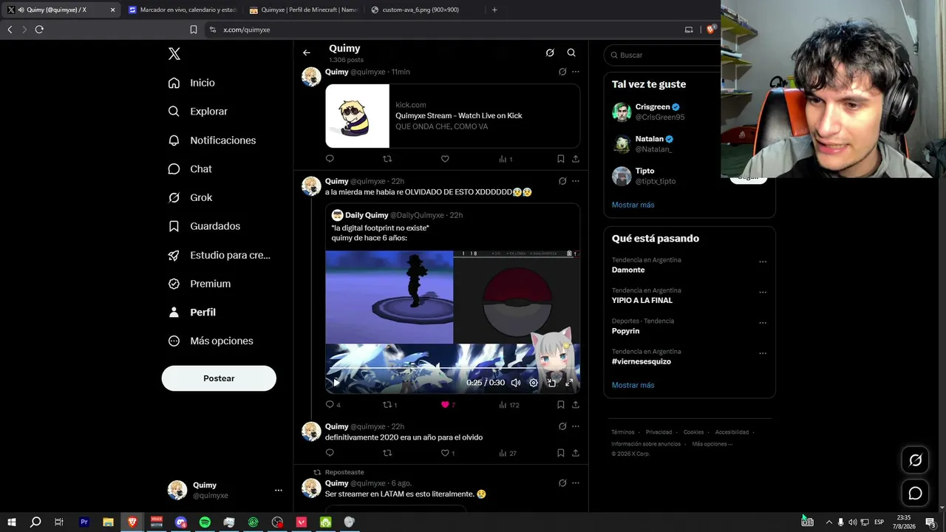Go back using the profile header arrow
Viewport: 946px width, 532px height.
[x=307, y=52]
